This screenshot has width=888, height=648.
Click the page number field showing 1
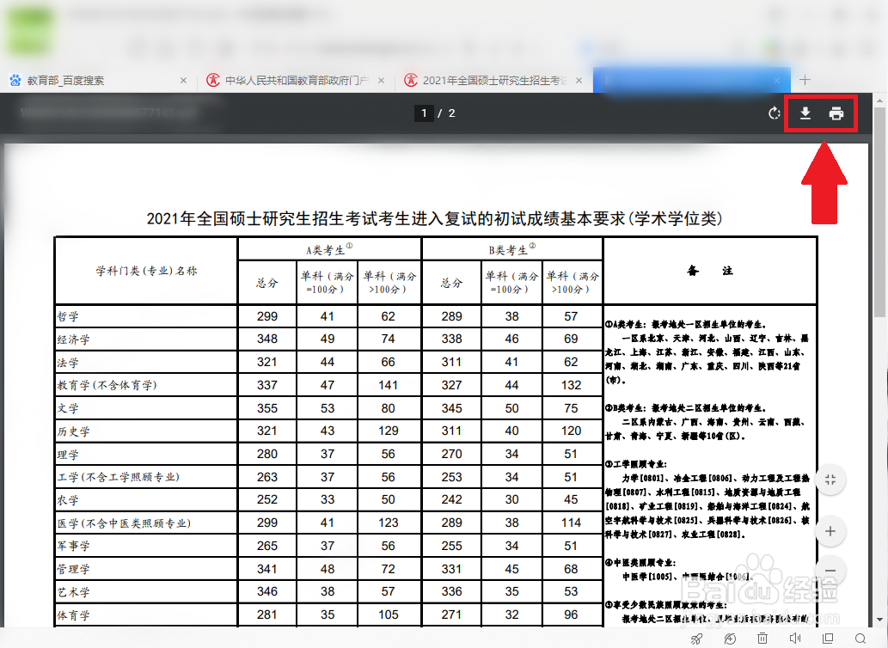[x=424, y=113]
